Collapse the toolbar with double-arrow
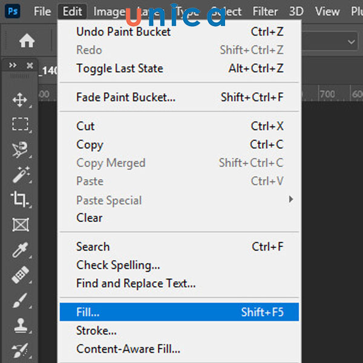Image resolution: width=363 pixels, height=363 pixels. tap(13, 65)
